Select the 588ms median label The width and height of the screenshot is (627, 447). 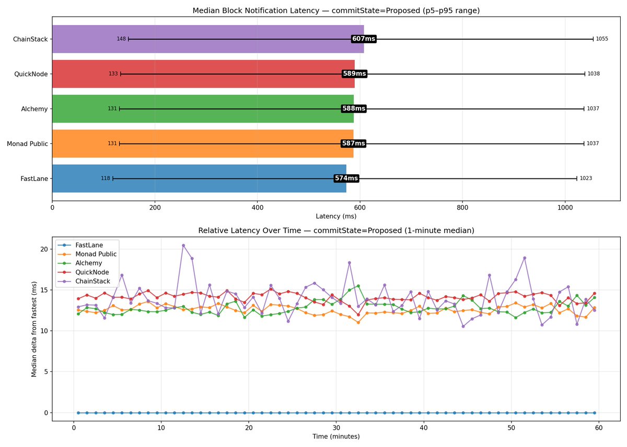pyautogui.click(x=354, y=108)
